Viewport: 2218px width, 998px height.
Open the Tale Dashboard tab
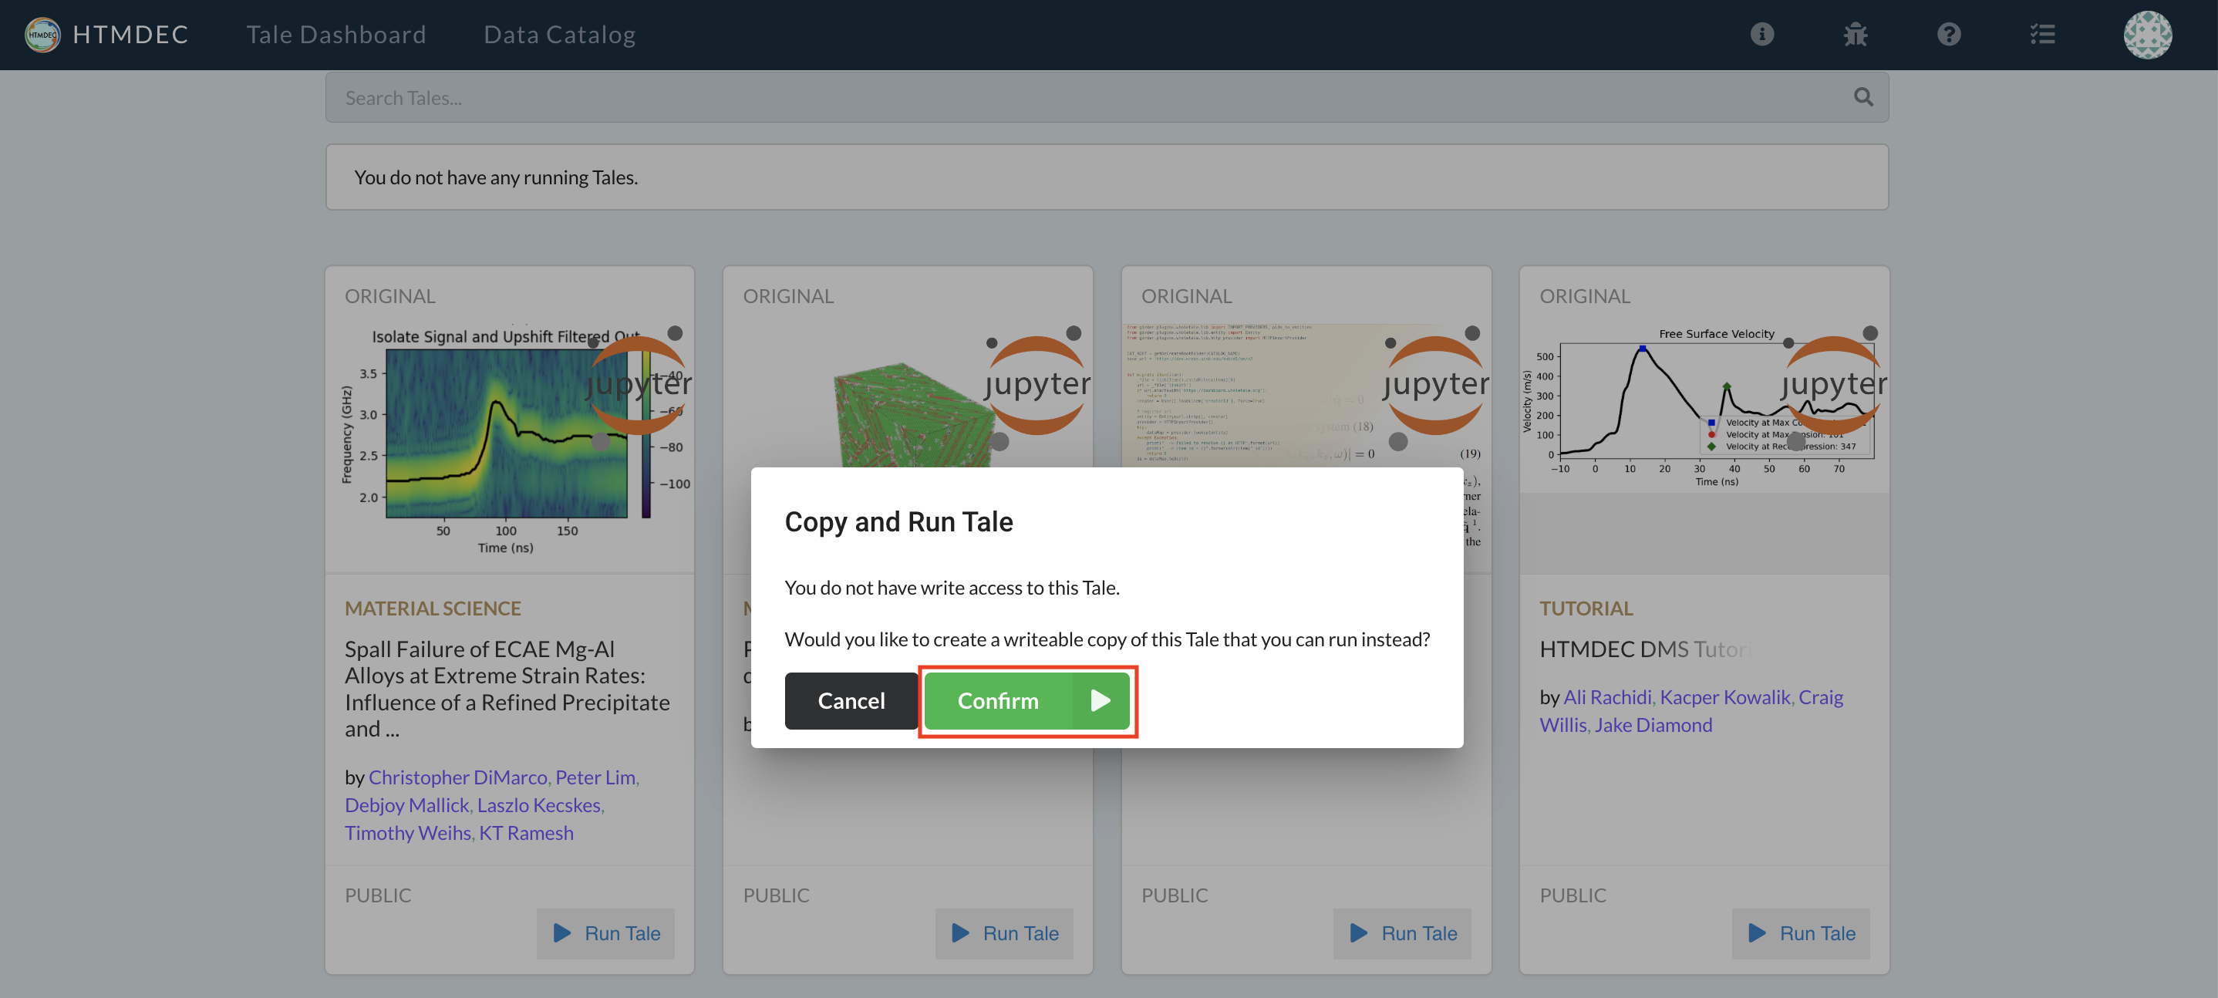coord(335,35)
